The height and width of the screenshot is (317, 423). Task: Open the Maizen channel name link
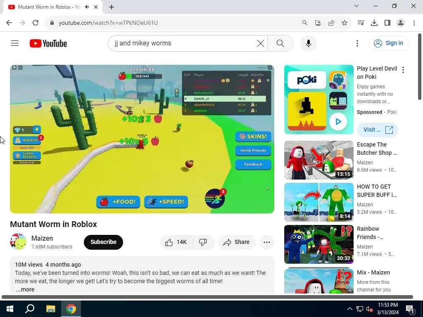[x=42, y=238]
